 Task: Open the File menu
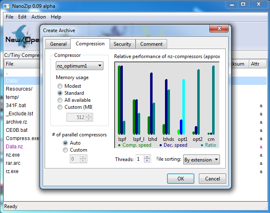10,17
